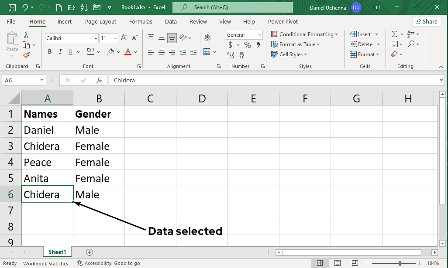Apply Format as Table
Screen dimensions: 448x268
(296, 44)
